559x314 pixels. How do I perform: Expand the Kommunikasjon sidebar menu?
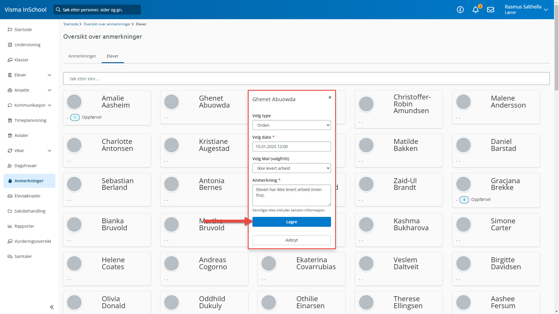tap(49, 105)
